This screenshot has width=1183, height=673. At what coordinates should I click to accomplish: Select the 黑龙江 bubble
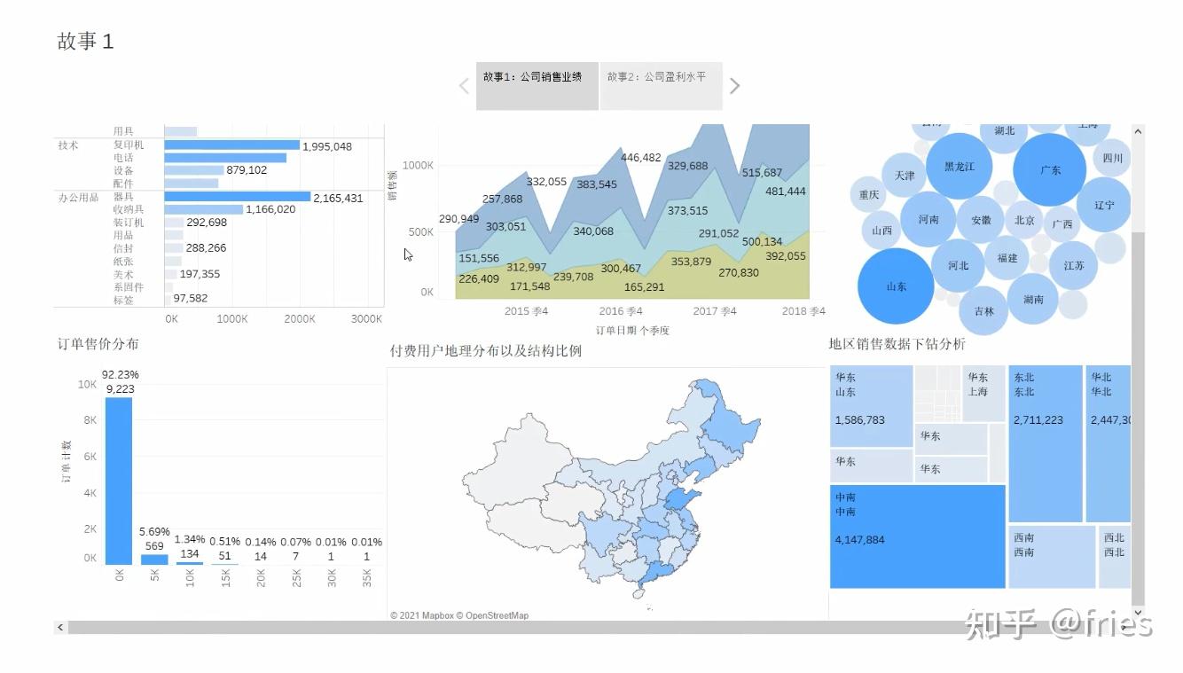(960, 166)
